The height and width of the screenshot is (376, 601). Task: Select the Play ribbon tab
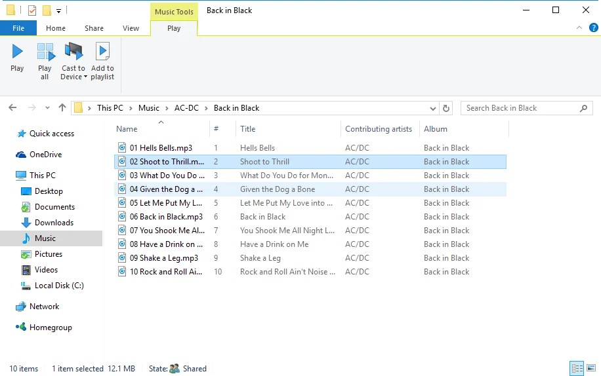[174, 28]
